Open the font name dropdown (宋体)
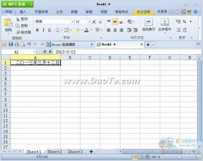The image size is (203, 161). [73, 22]
